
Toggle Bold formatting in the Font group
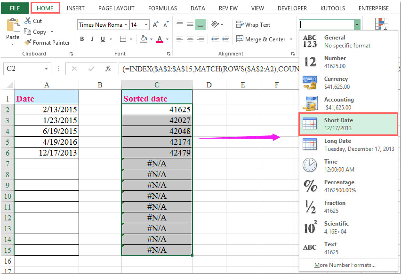pos(83,39)
